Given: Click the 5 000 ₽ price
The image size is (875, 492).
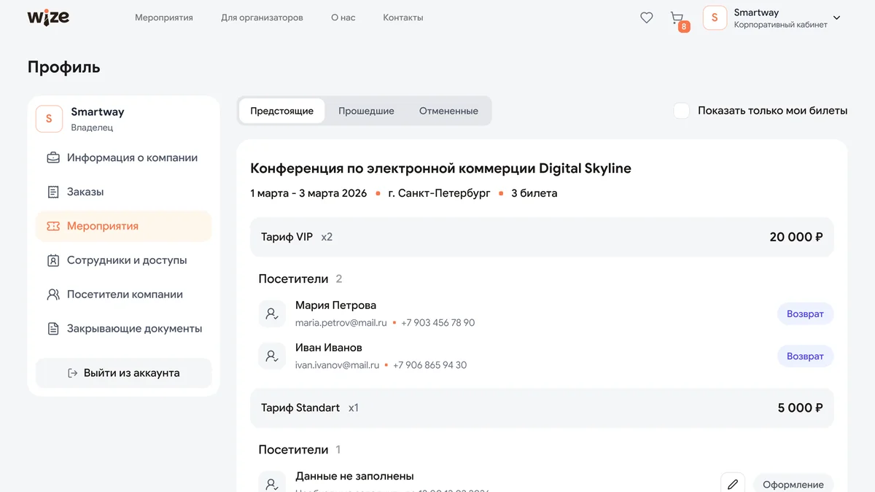Looking at the screenshot, I should pyautogui.click(x=801, y=408).
